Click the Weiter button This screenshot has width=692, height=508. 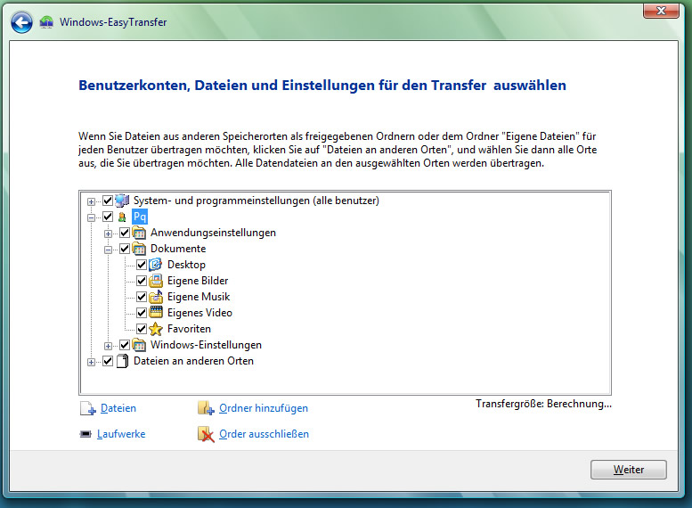click(x=629, y=470)
